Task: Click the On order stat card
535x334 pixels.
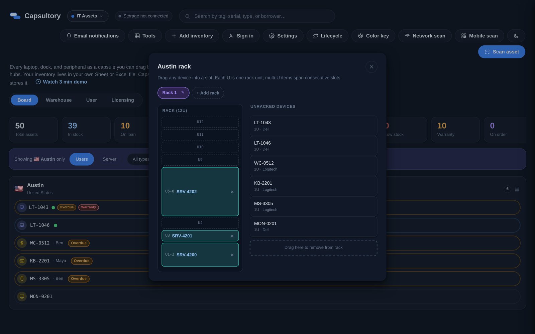Action: point(505,130)
